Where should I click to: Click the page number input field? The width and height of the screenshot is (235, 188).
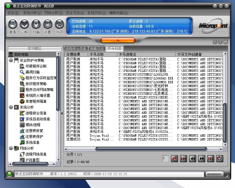coord(166,159)
